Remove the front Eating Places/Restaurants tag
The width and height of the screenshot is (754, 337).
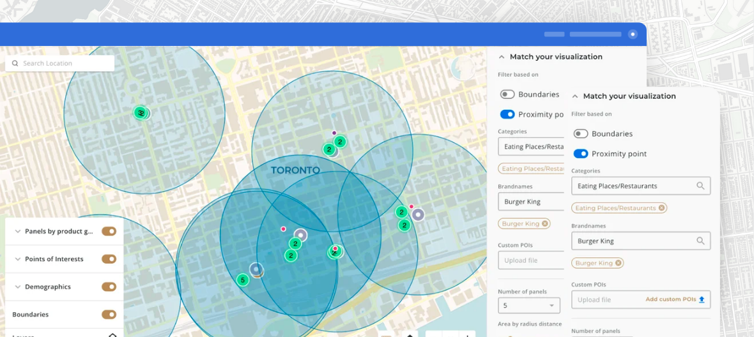[661, 208]
